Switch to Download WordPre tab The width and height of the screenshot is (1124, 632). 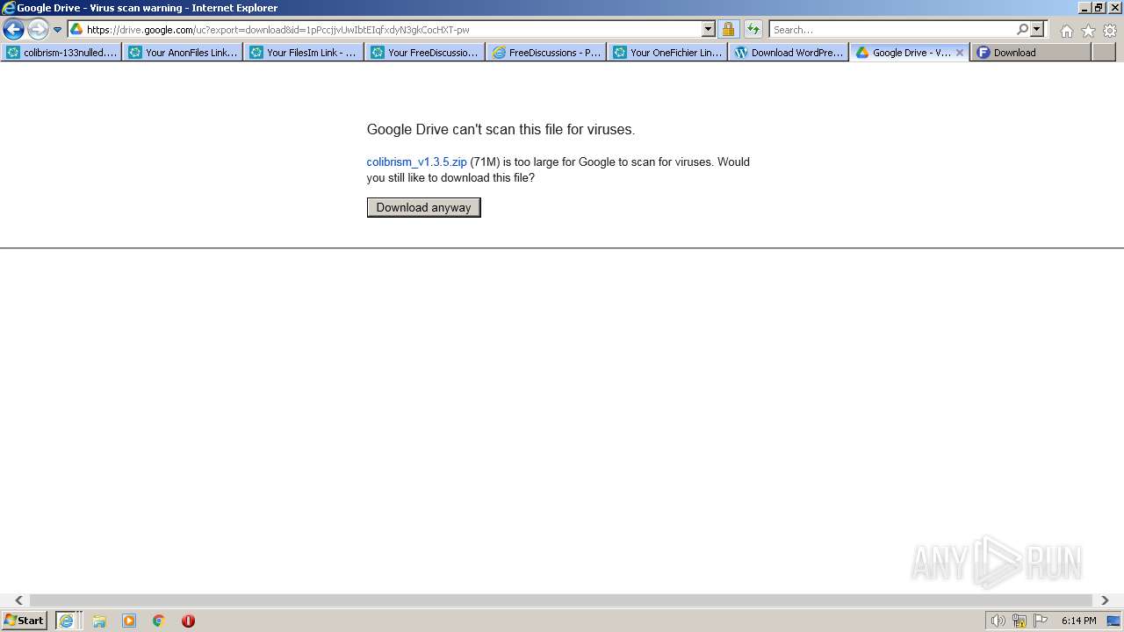point(789,53)
